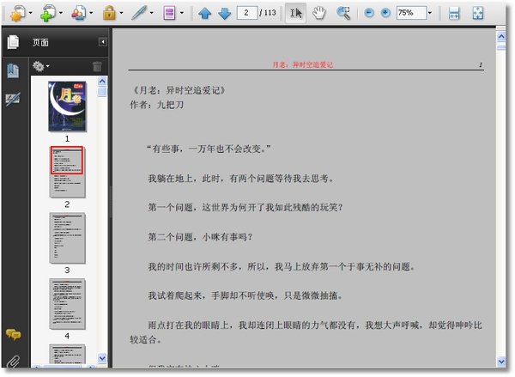Choose the Marquee Zoom tool
Viewport: 515px width, 377px height.
[x=343, y=14]
